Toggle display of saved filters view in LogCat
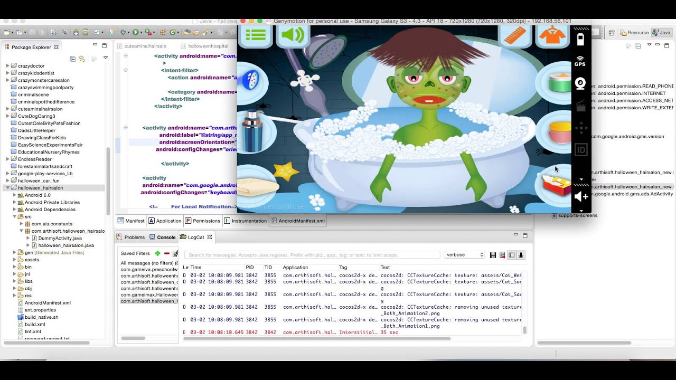The image size is (676, 380). (x=511, y=255)
